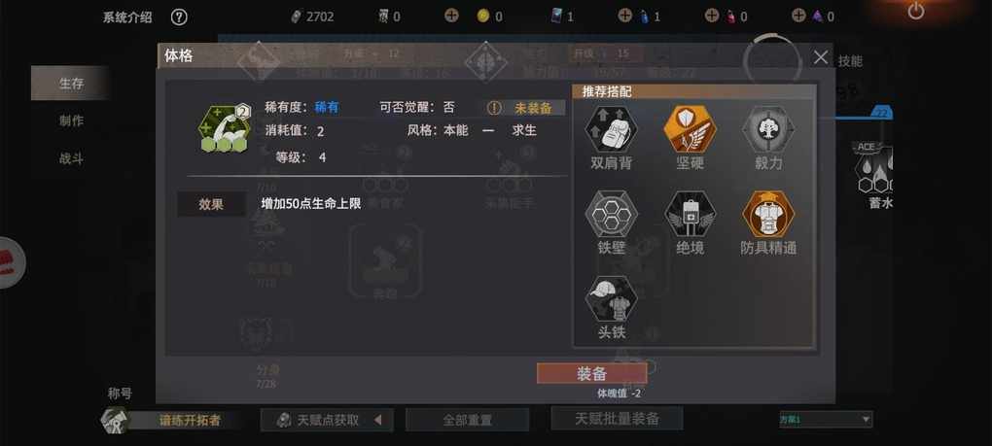Screen dimensions: 992x446
Task: Select the orange 坚硬 shield talent icon
Action: point(690,129)
